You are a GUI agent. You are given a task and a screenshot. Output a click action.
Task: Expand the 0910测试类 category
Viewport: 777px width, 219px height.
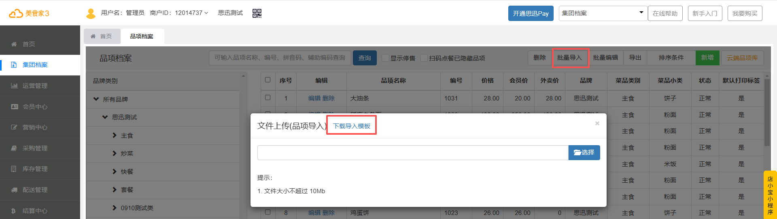point(115,208)
